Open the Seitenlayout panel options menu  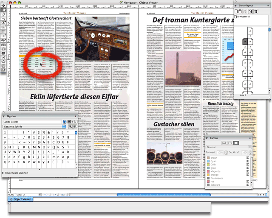pyautogui.click(x=268, y=6)
